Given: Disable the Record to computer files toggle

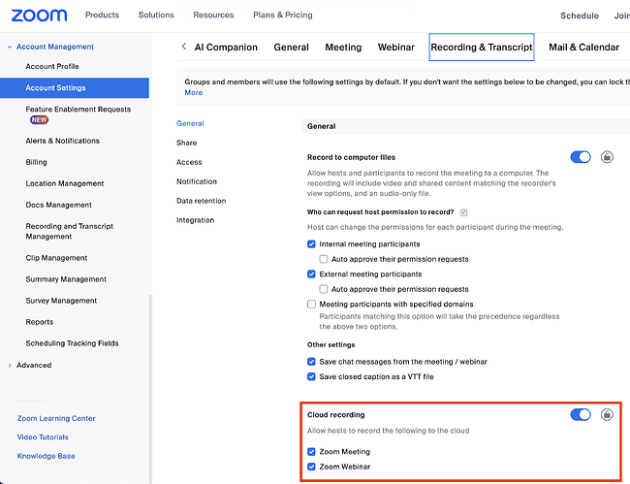Looking at the screenshot, I should pyautogui.click(x=581, y=157).
